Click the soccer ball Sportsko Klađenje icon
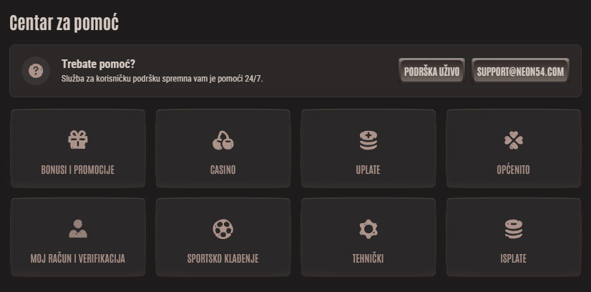 pyautogui.click(x=223, y=229)
